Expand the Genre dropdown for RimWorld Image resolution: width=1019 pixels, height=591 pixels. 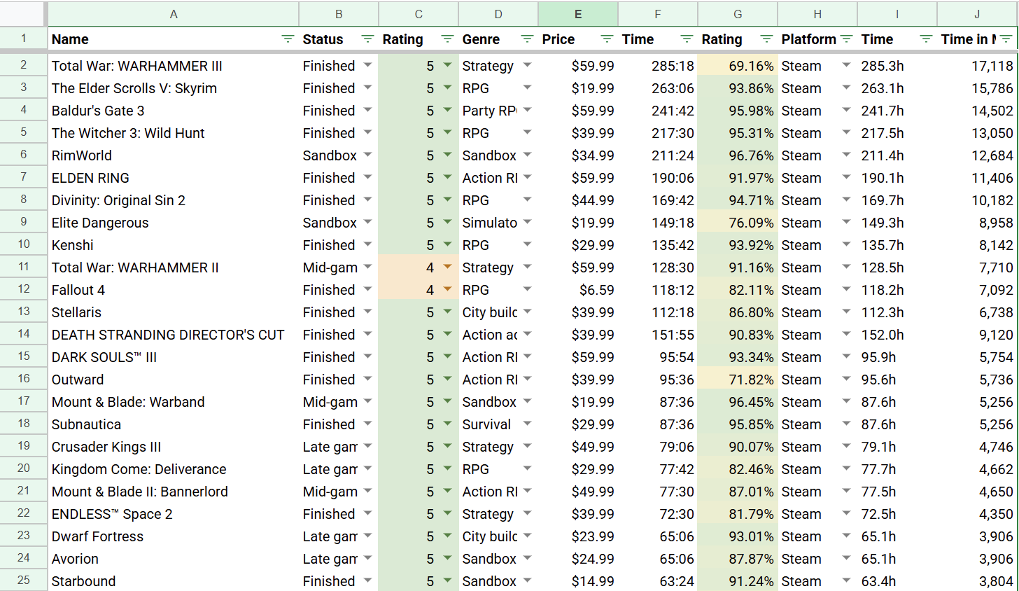pos(527,155)
